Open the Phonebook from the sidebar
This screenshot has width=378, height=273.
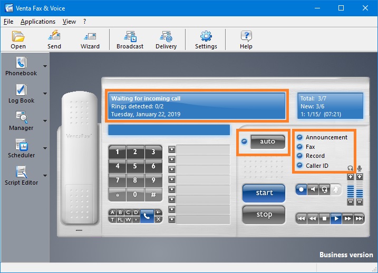click(x=21, y=66)
